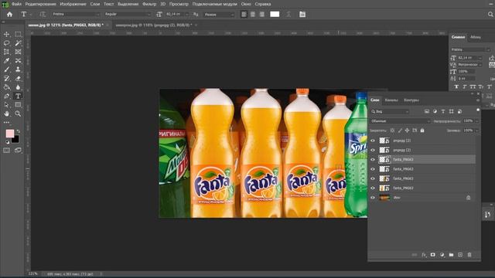Screen dimensions: 495x278
Task: Open the Фильтр menu
Action: [149, 4]
